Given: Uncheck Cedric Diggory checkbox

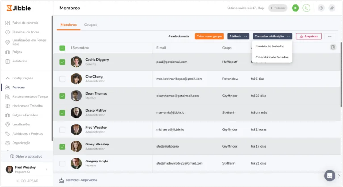Looking at the screenshot, I should pos(63,62).
